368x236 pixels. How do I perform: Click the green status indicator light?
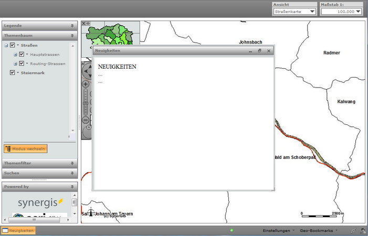click(232, 230)
